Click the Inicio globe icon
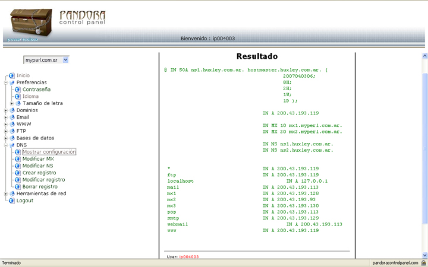Image resolution: width=428 pixels, height=267 pixels. [x=11, y=76]
